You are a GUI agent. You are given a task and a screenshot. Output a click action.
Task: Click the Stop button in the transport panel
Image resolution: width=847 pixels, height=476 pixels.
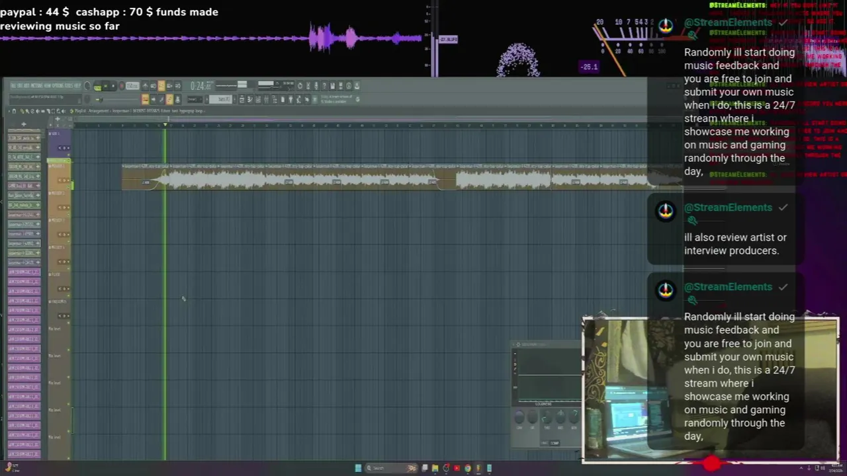[x=113, y=86]
